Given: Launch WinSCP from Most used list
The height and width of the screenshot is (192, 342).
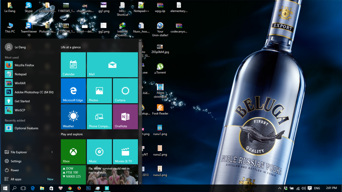Looking at the screenshot, I should pos(29,110).
